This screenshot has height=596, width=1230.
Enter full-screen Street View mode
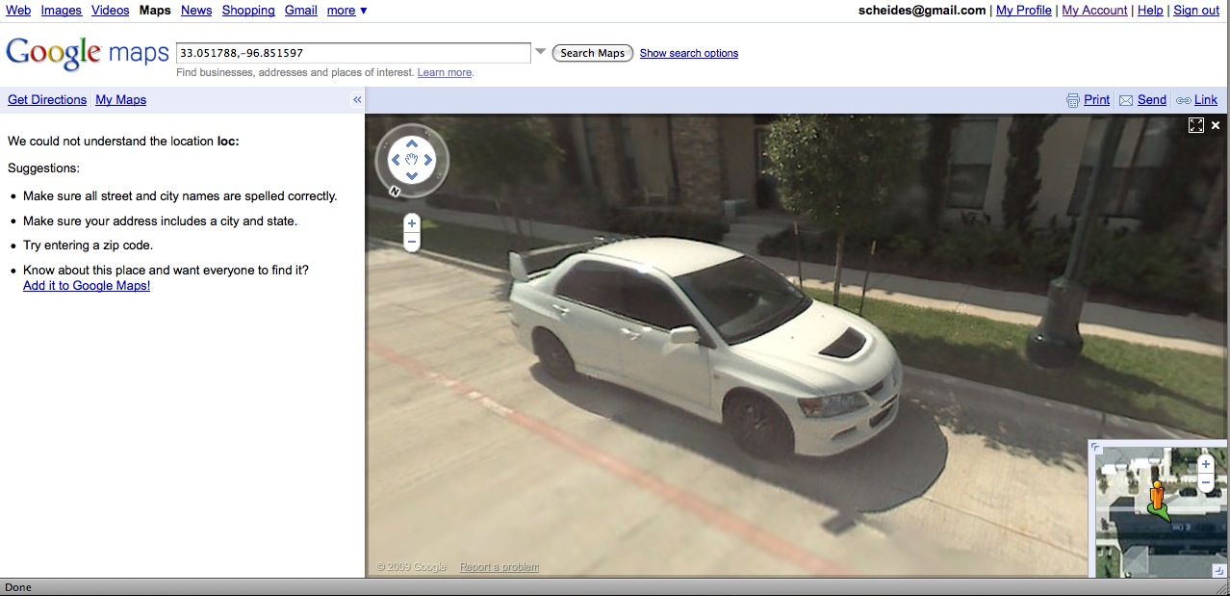point(1195,125)
